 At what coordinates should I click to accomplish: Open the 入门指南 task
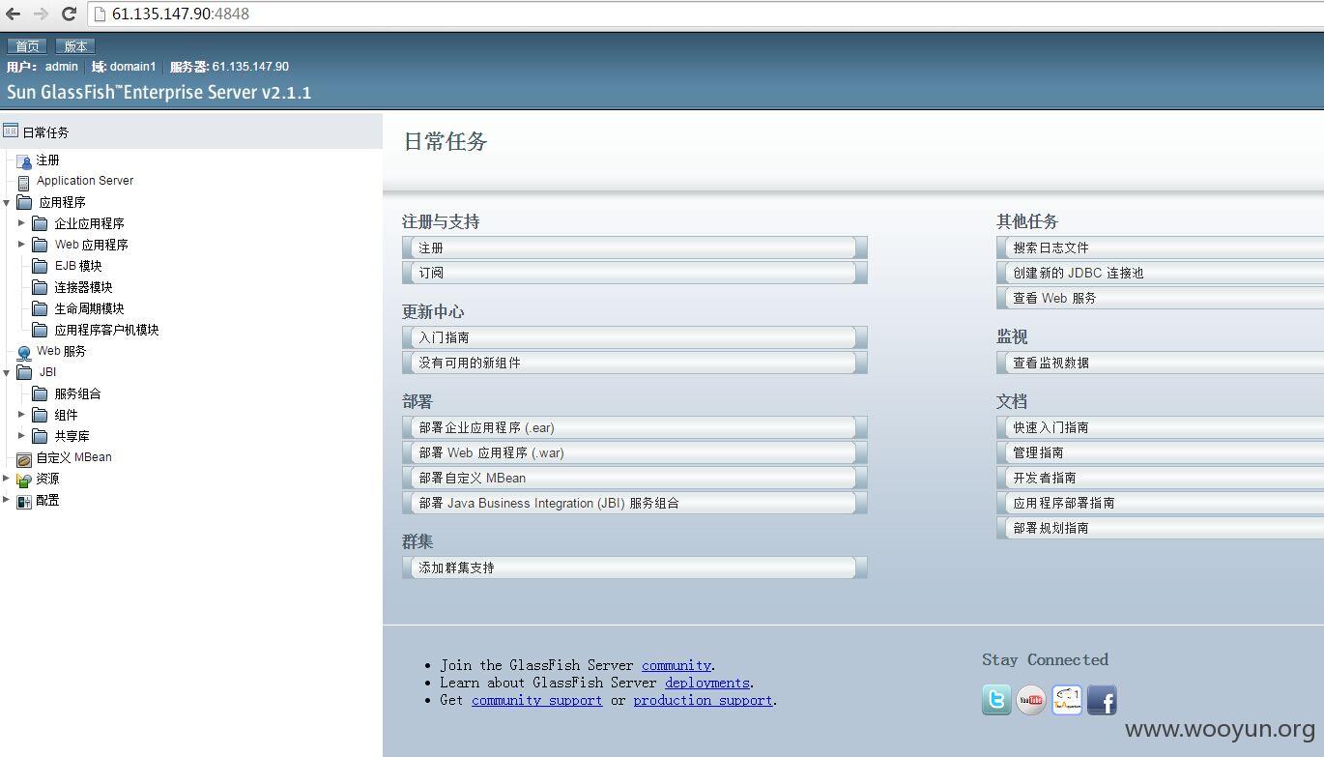tap(635, 337)
